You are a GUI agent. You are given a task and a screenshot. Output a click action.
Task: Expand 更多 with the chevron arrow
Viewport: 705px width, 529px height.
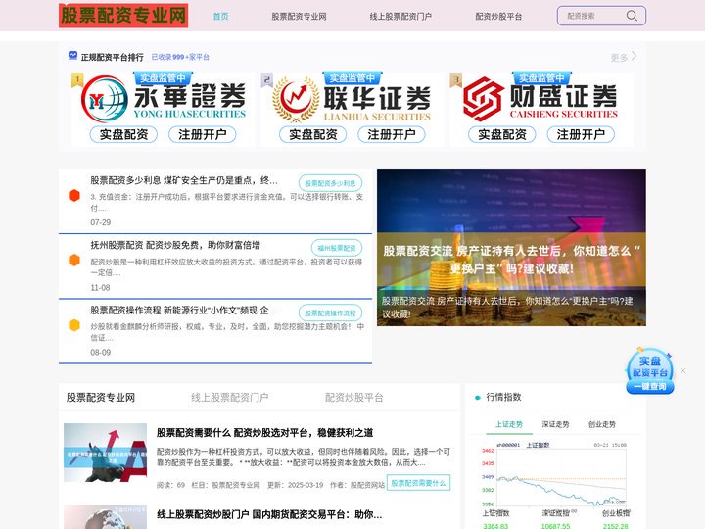(x=624, y=57)
